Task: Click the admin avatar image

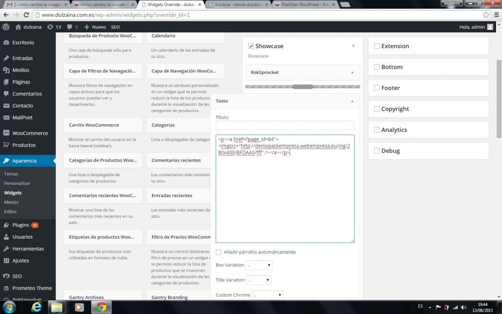Action: 490,27
